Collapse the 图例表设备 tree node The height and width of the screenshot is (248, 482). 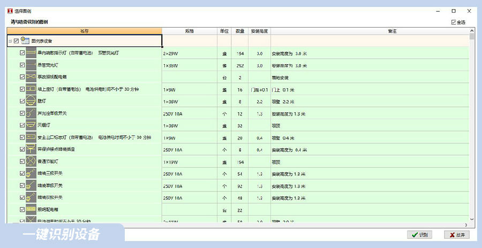[x=10, y=41]
